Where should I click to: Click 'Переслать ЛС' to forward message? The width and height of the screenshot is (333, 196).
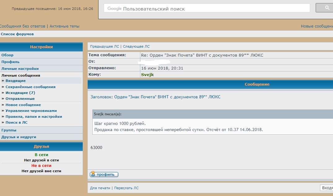click(126, 188)
